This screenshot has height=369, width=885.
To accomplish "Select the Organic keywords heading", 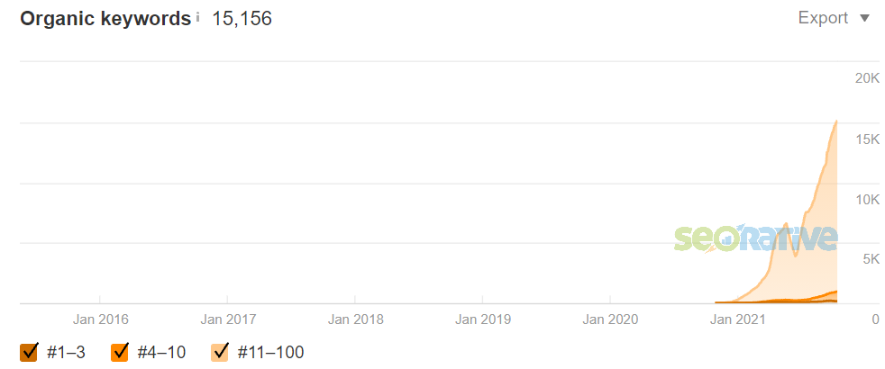I will click(105, 18).
